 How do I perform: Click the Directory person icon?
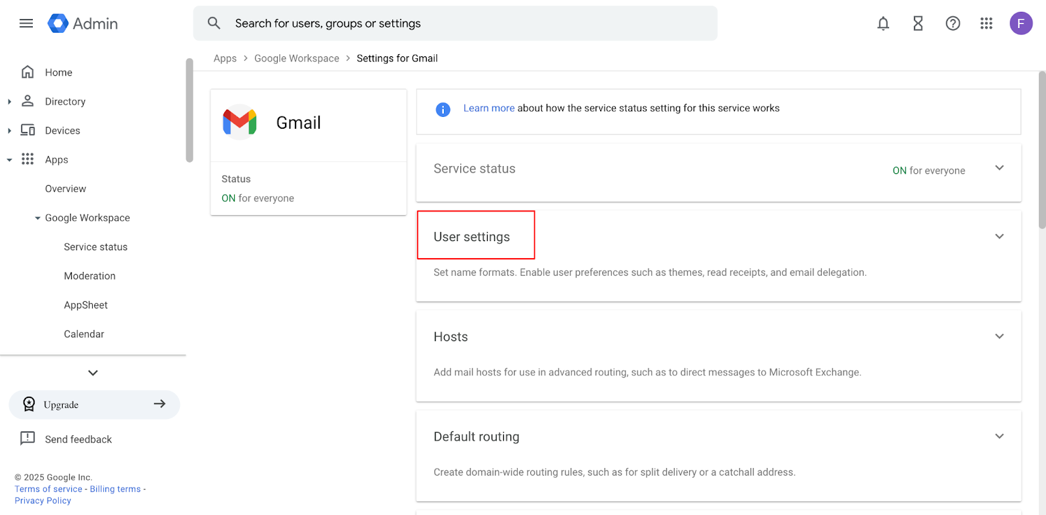click(x=27, y=101)
